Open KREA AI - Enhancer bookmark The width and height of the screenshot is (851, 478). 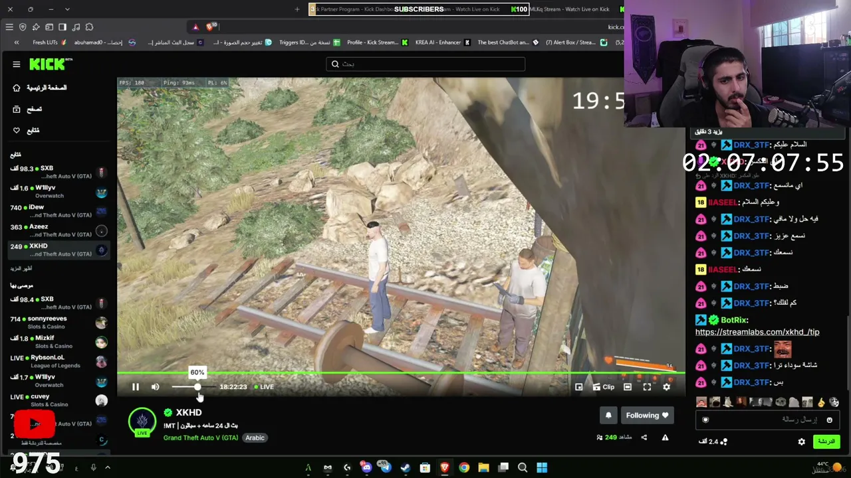pos(443,42)
